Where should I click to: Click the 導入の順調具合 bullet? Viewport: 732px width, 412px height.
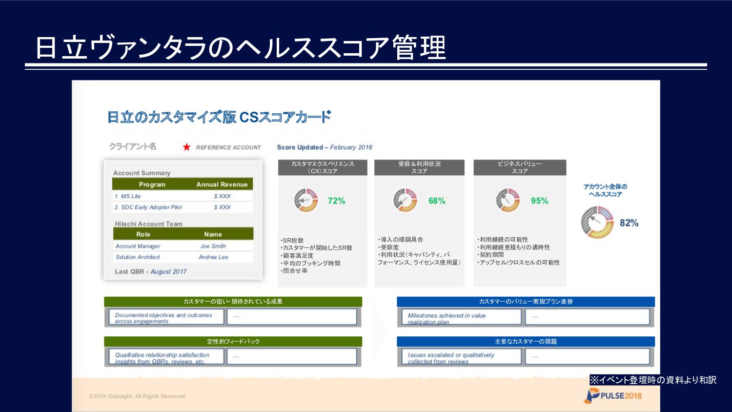[x=401, y=240]
